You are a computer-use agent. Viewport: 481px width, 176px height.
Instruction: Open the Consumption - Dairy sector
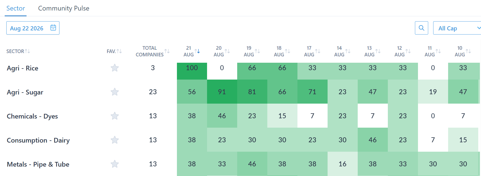pyautogui.click(x=38, y=140)
